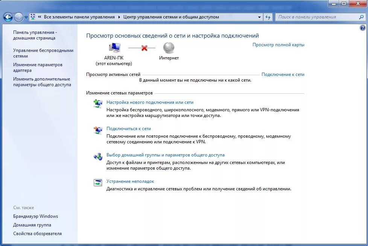Click heading 'Просмотр основных сведений о сети и настройка подключений'
Screen dimensions: 368x246
pos(172,36)
